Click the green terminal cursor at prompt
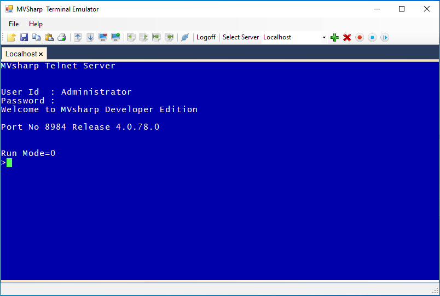440x296 pixels. point(9,162)
